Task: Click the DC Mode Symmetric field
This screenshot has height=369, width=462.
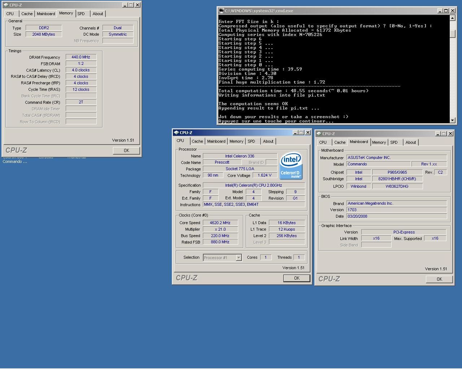Action: pos(118,34)
